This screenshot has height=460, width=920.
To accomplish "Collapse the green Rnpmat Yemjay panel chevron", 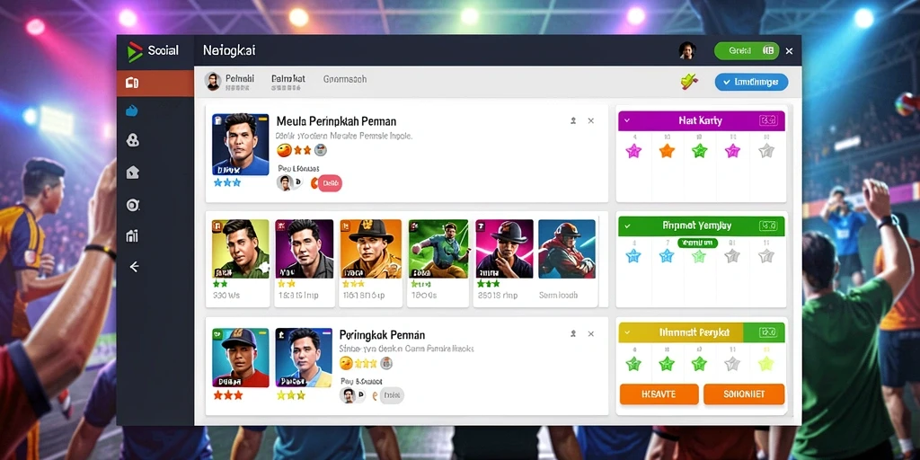I will coord(627,226).
